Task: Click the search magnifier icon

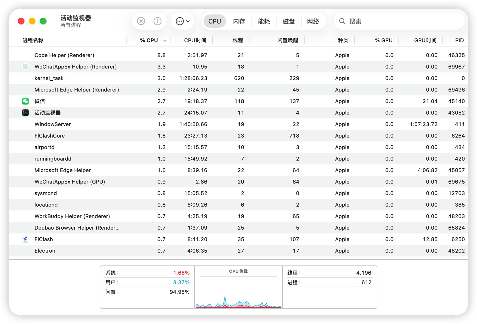Action: 342,21
